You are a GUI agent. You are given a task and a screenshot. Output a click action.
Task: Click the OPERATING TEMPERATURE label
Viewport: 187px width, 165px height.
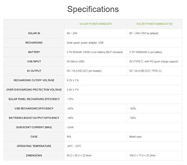click(34, 146)
